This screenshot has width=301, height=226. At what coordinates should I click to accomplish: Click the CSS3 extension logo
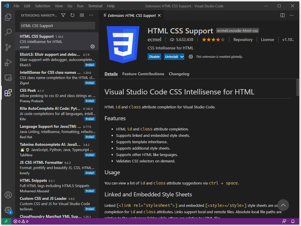tap(123, 45)
